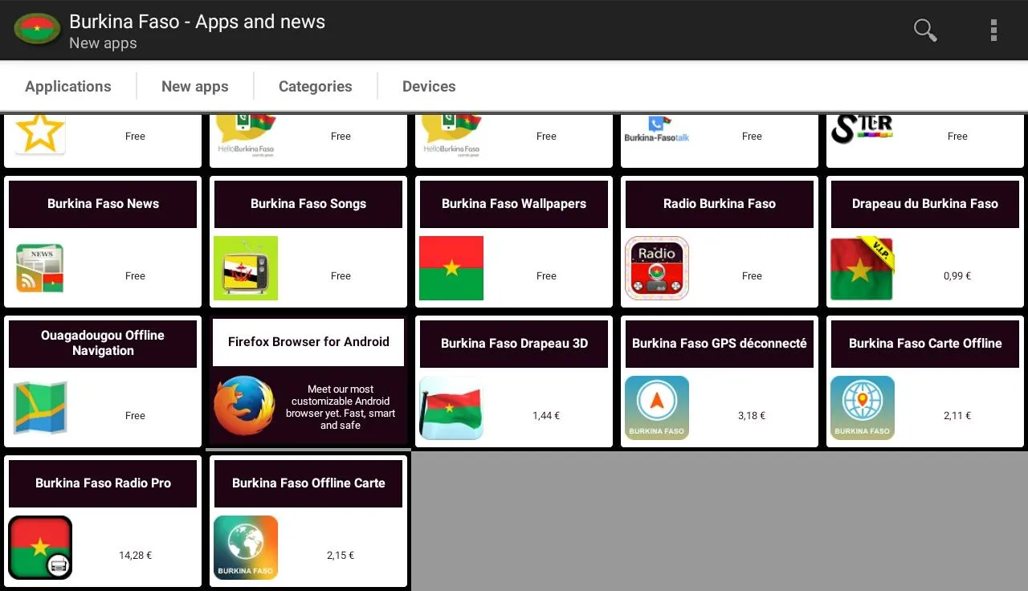
Task: Select the Radio Burkina Faso title
Action: pos(720,204)
